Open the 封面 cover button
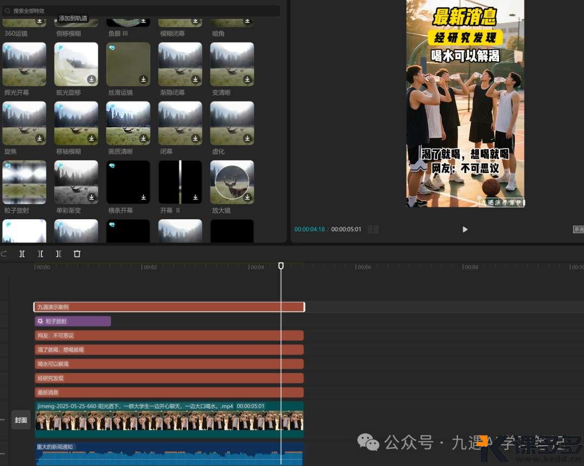The image size is (584, 466). (21, 420)
